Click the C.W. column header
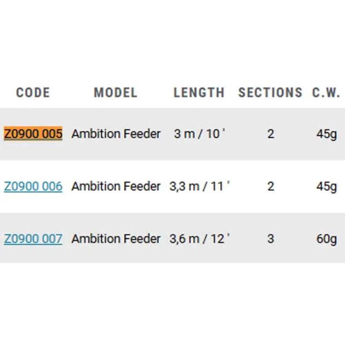Image resolution: width=345 pixels, height=345 pixels. click(326, 92)
